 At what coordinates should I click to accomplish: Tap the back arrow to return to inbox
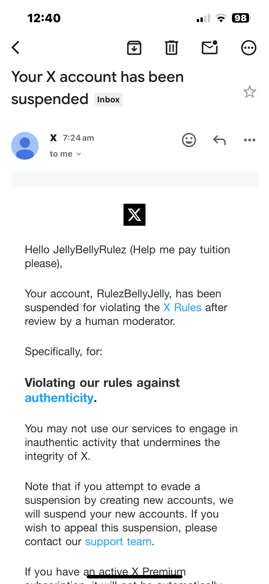pos(16,48)
